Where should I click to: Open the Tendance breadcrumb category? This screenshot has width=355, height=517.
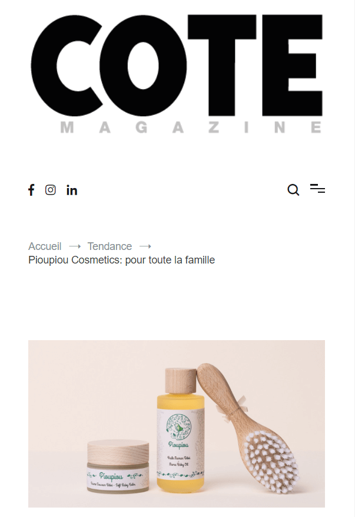coord(110,246)
